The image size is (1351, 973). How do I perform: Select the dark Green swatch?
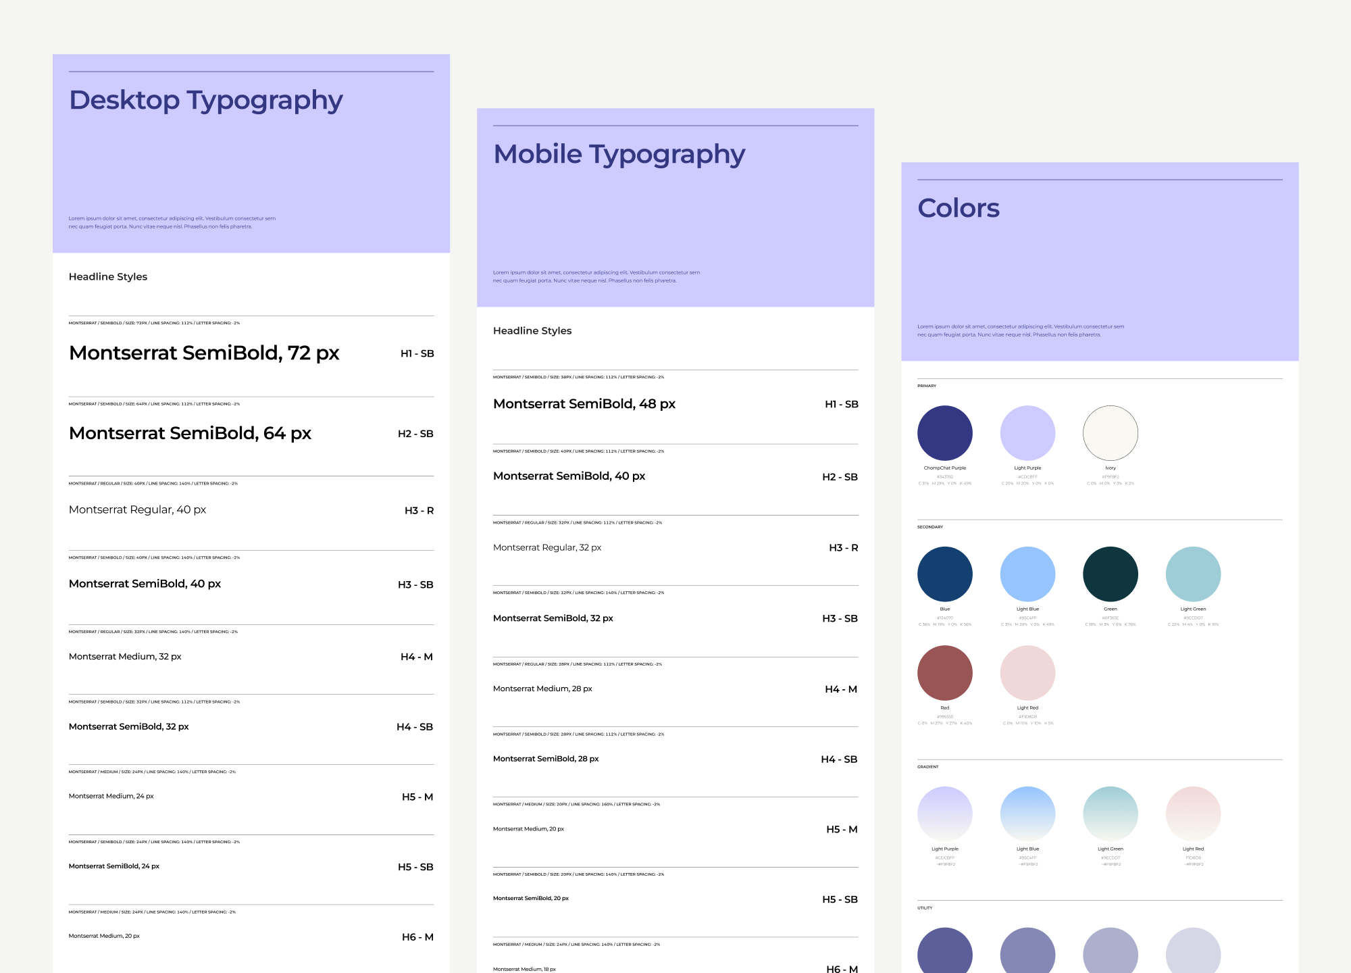pyautogui.click(x=1110, y=574)
